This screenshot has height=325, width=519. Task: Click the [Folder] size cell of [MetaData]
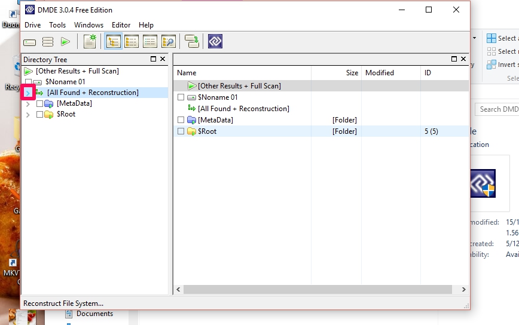pos(344,120)
